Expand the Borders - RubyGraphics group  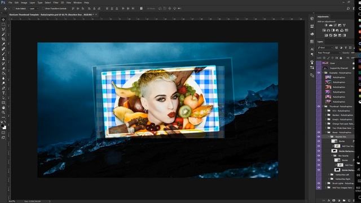[326, 115]
